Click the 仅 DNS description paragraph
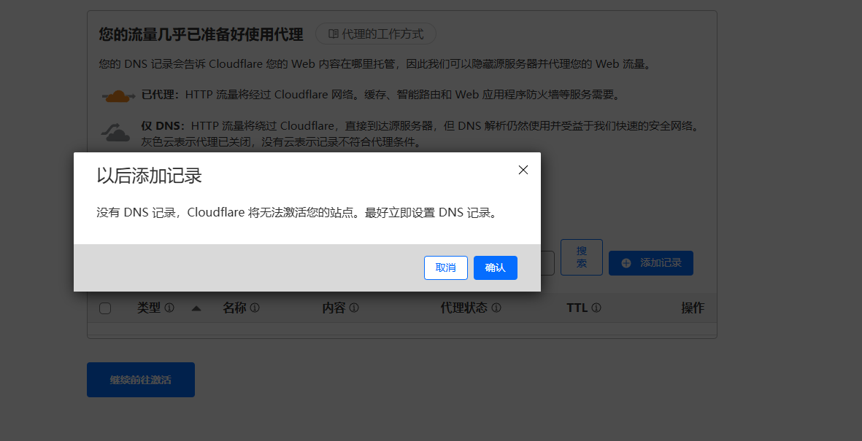Image resolution: width=862 pixels, height=441 pixels. tap(422, 134)
